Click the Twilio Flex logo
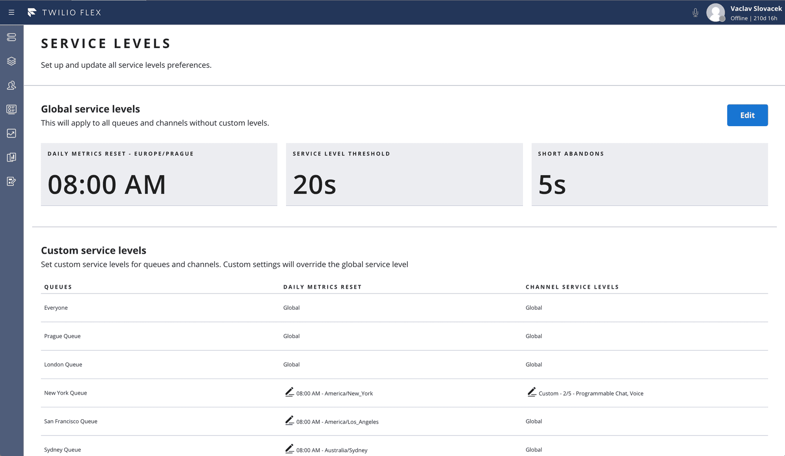 click(x=64, y=12)
